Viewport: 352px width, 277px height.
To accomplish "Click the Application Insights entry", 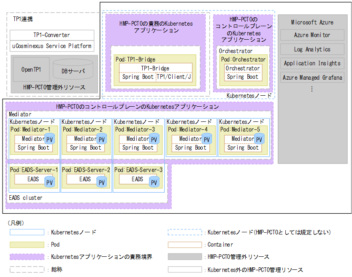I will [x=312, y=64].
